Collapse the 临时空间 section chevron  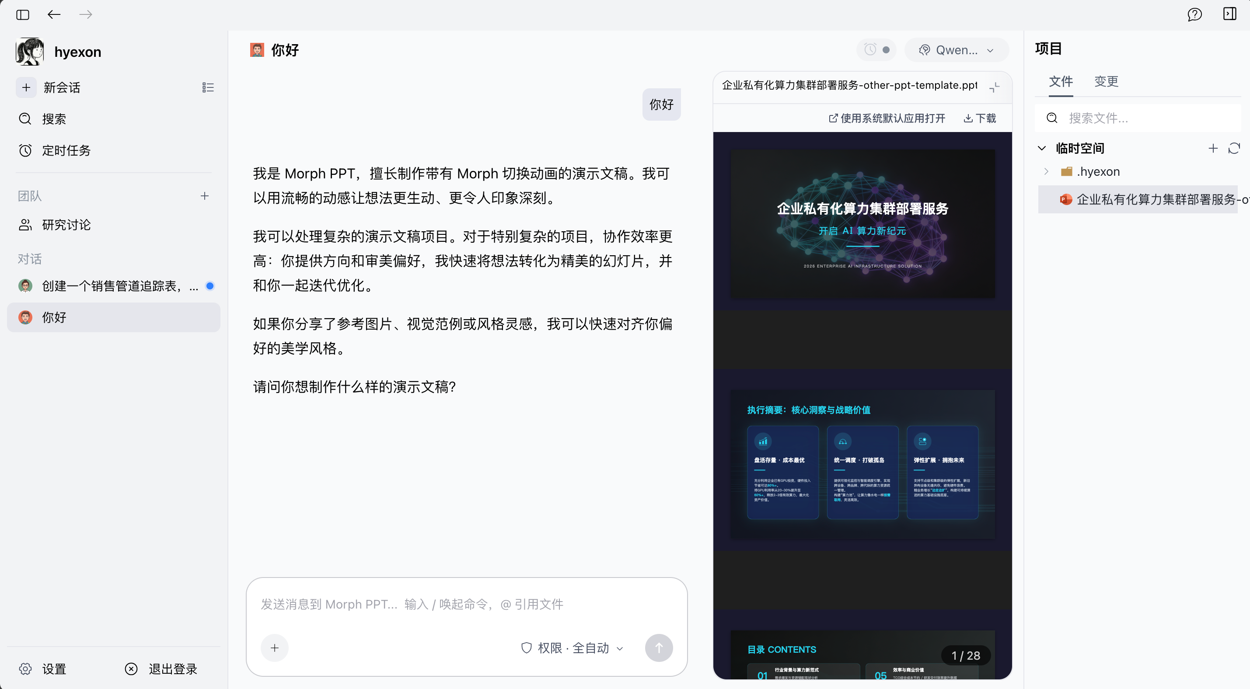tap(1042, 148)
